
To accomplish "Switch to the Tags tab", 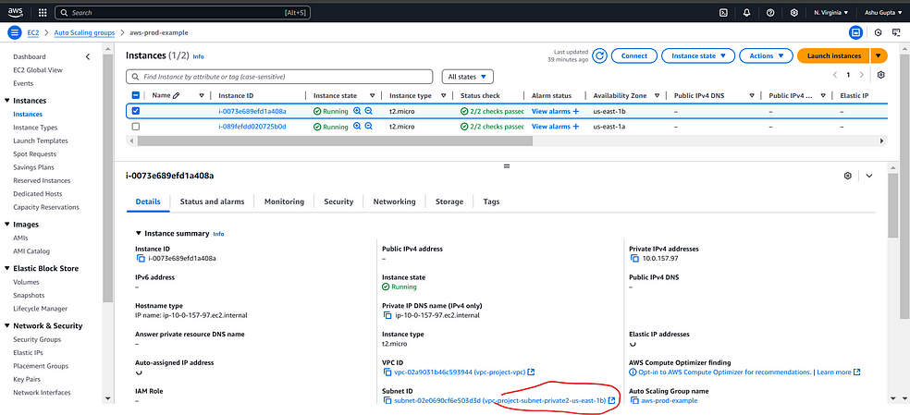I will tap(491, 201).
